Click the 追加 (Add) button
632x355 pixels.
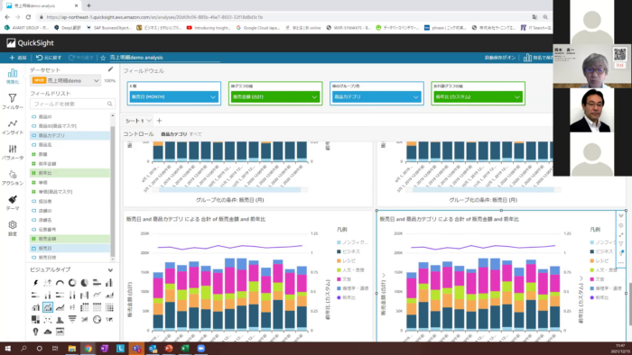tap(18, 58)
